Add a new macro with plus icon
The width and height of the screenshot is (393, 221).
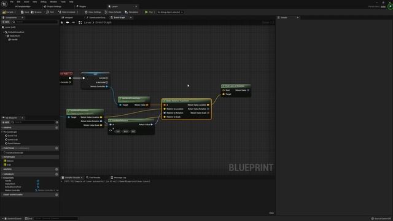(x=56, y=169)
